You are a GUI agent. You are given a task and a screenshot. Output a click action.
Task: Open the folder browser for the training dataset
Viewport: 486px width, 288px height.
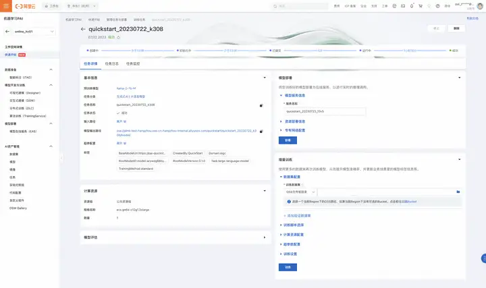click(458, 192)
